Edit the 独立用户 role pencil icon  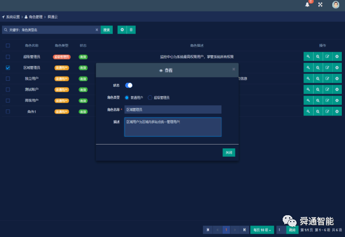pos(327,79)
